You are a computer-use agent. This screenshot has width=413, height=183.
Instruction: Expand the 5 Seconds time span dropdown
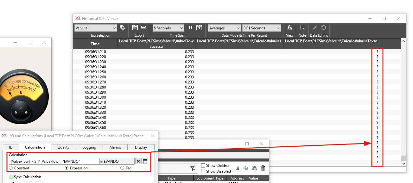(168, 28)
